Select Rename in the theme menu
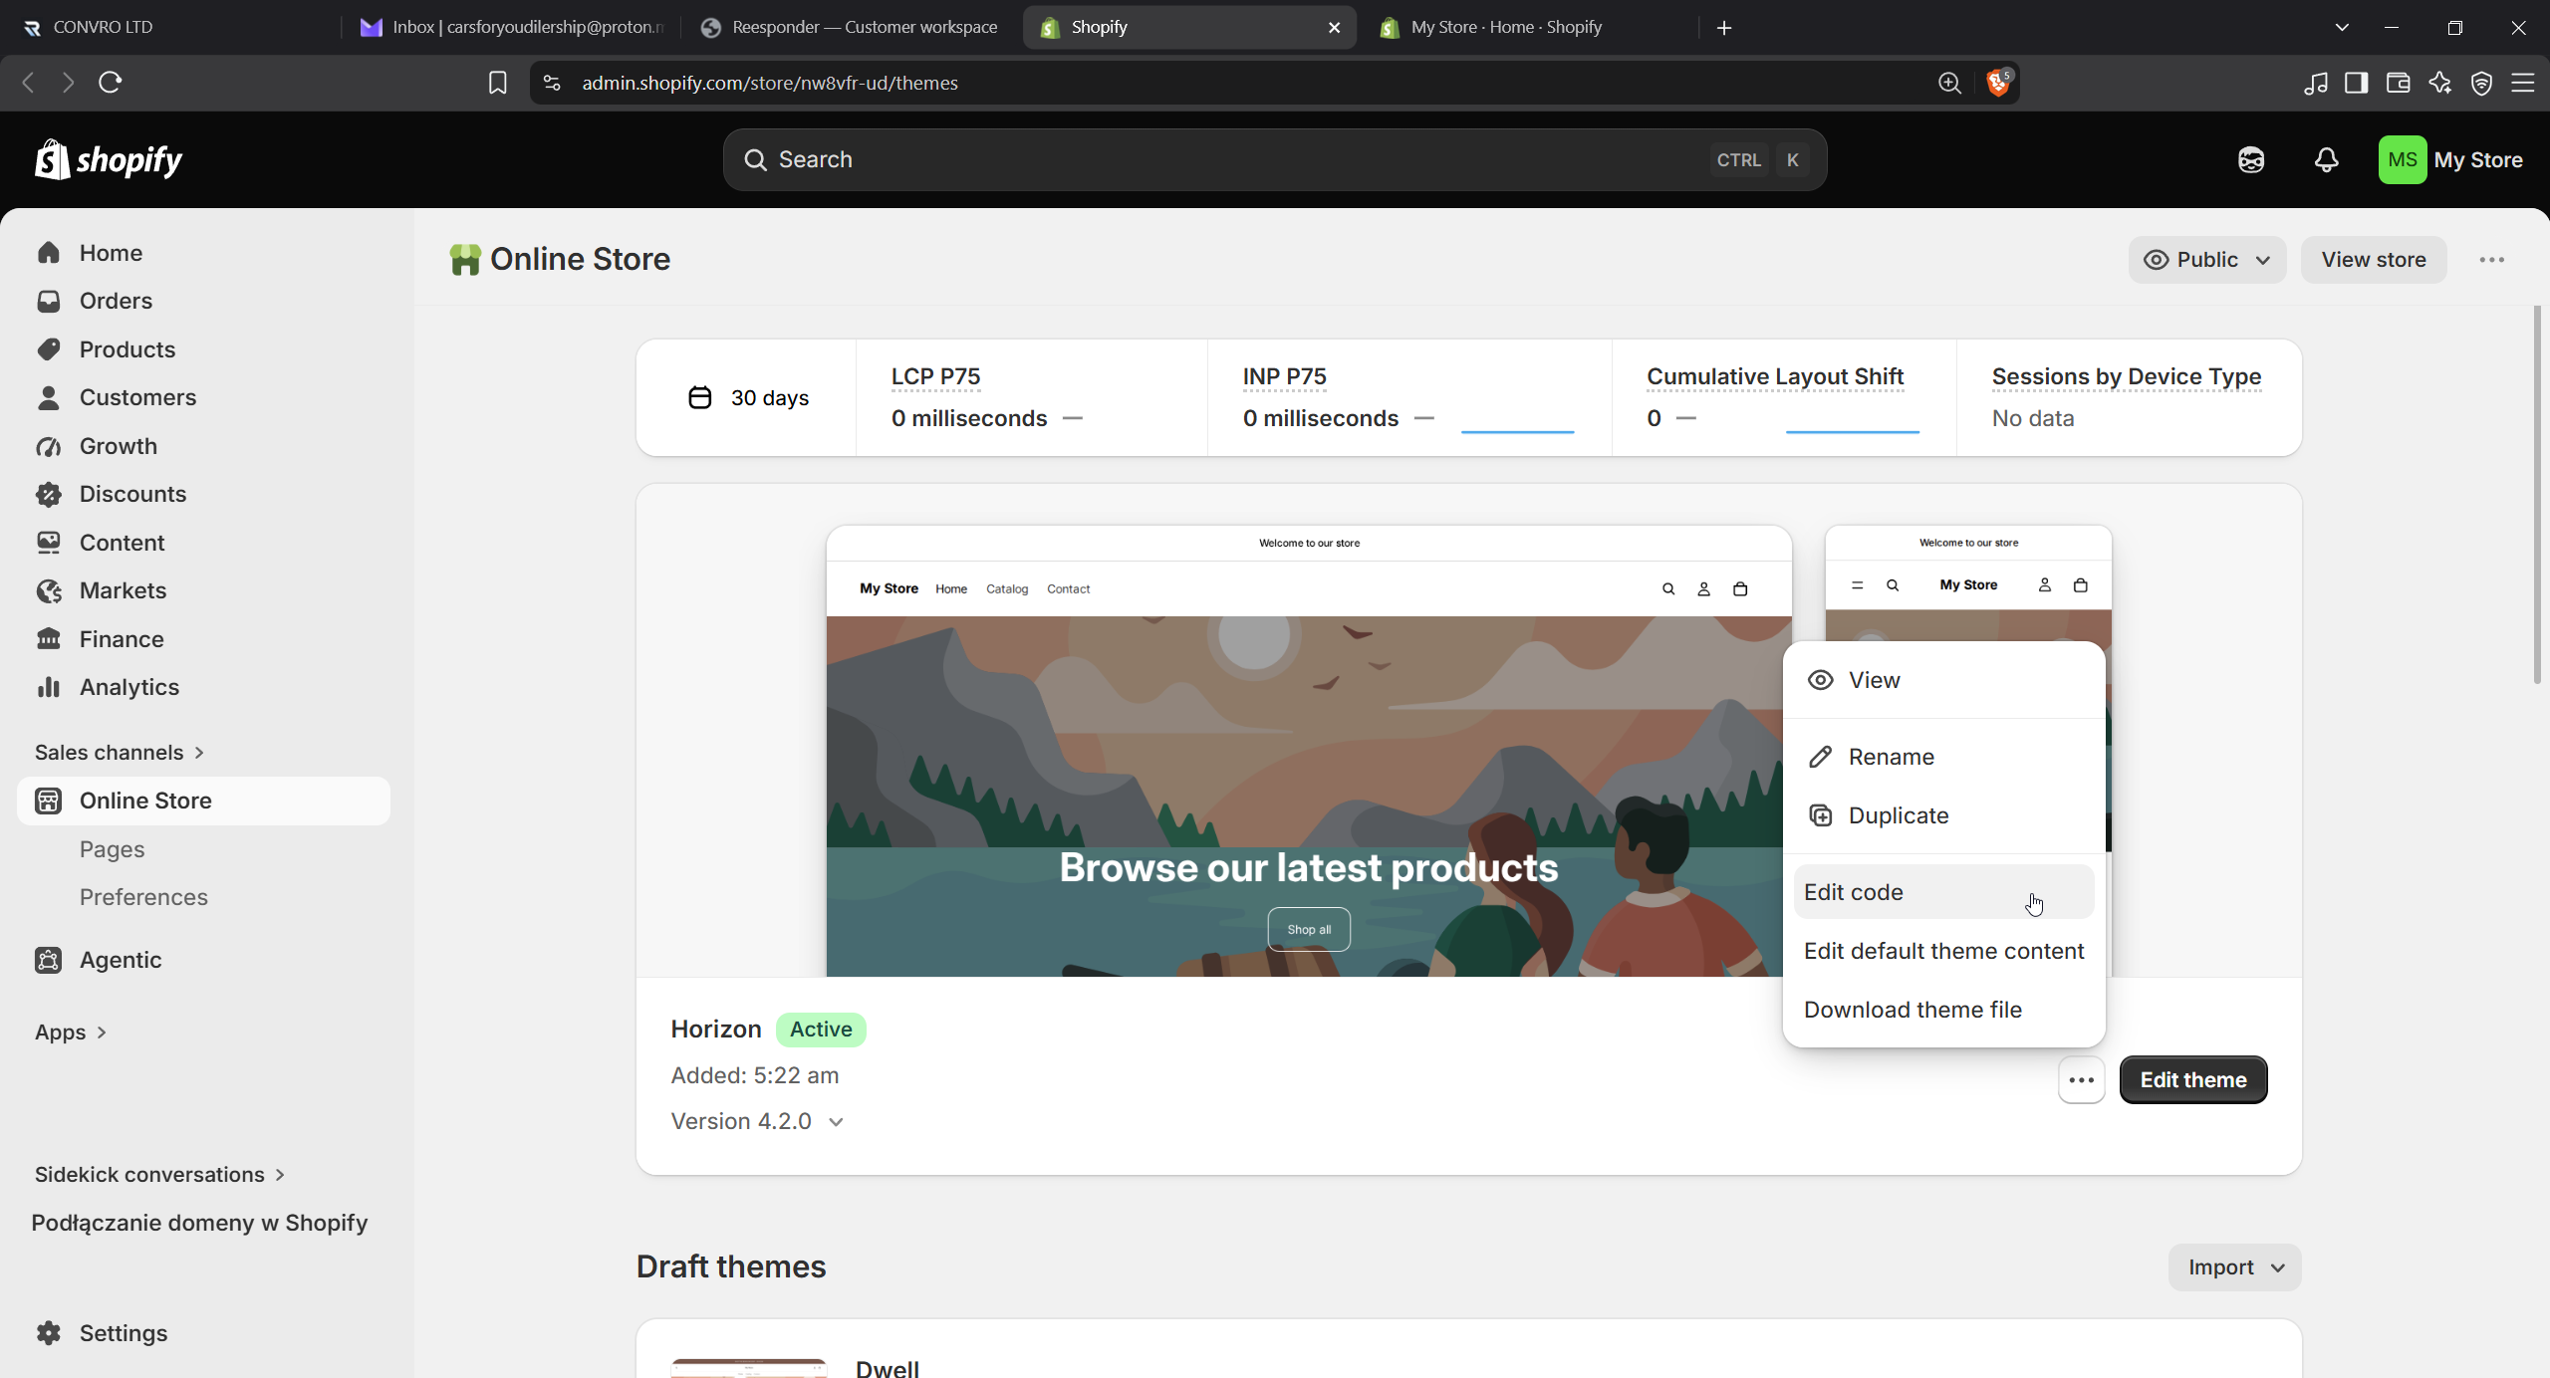 [x=1943, y=757]
